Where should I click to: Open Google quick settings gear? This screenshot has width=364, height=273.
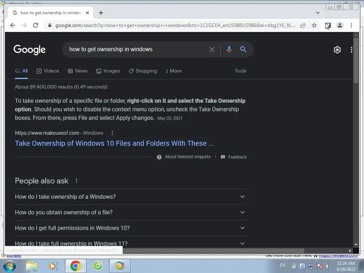(337, 50)
